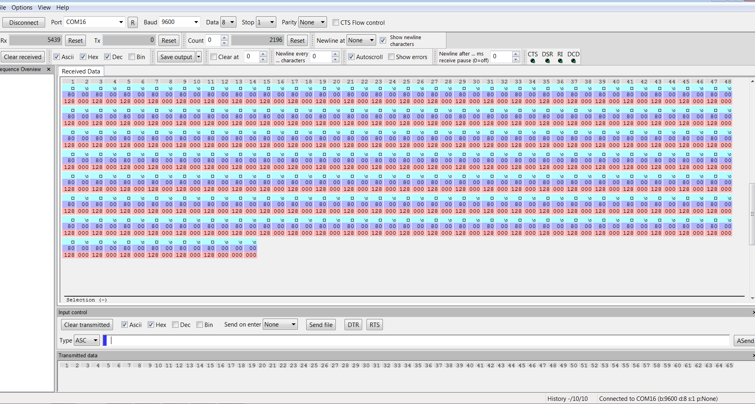Click Connected to COM16 status text
Viewport: 755px width, 404px height.
658,399
